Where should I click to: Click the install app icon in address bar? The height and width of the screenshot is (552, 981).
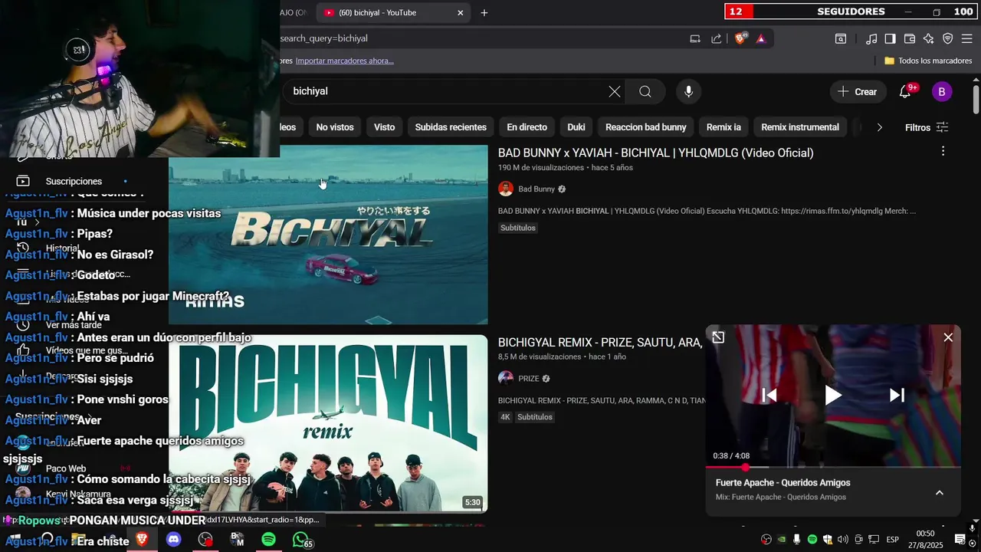click(695, 38)
